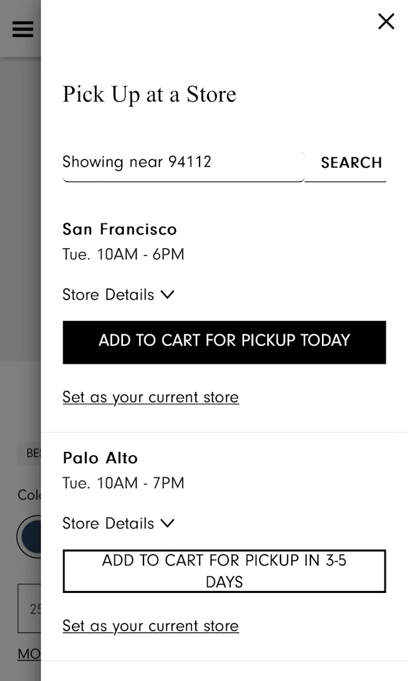Add to cart for pickup in 3-5 days
408x681 pixels.
tap(224, 571)
